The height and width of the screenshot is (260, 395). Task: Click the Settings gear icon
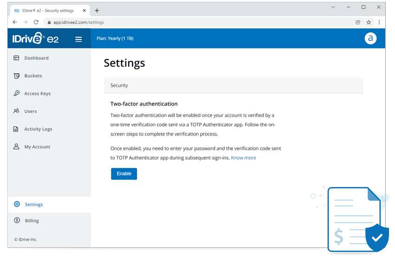[17, 204]
